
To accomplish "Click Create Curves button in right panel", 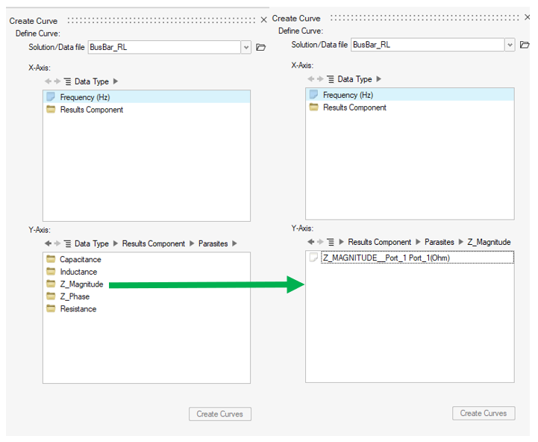I will pyautogui.click(x=484, y=413).
